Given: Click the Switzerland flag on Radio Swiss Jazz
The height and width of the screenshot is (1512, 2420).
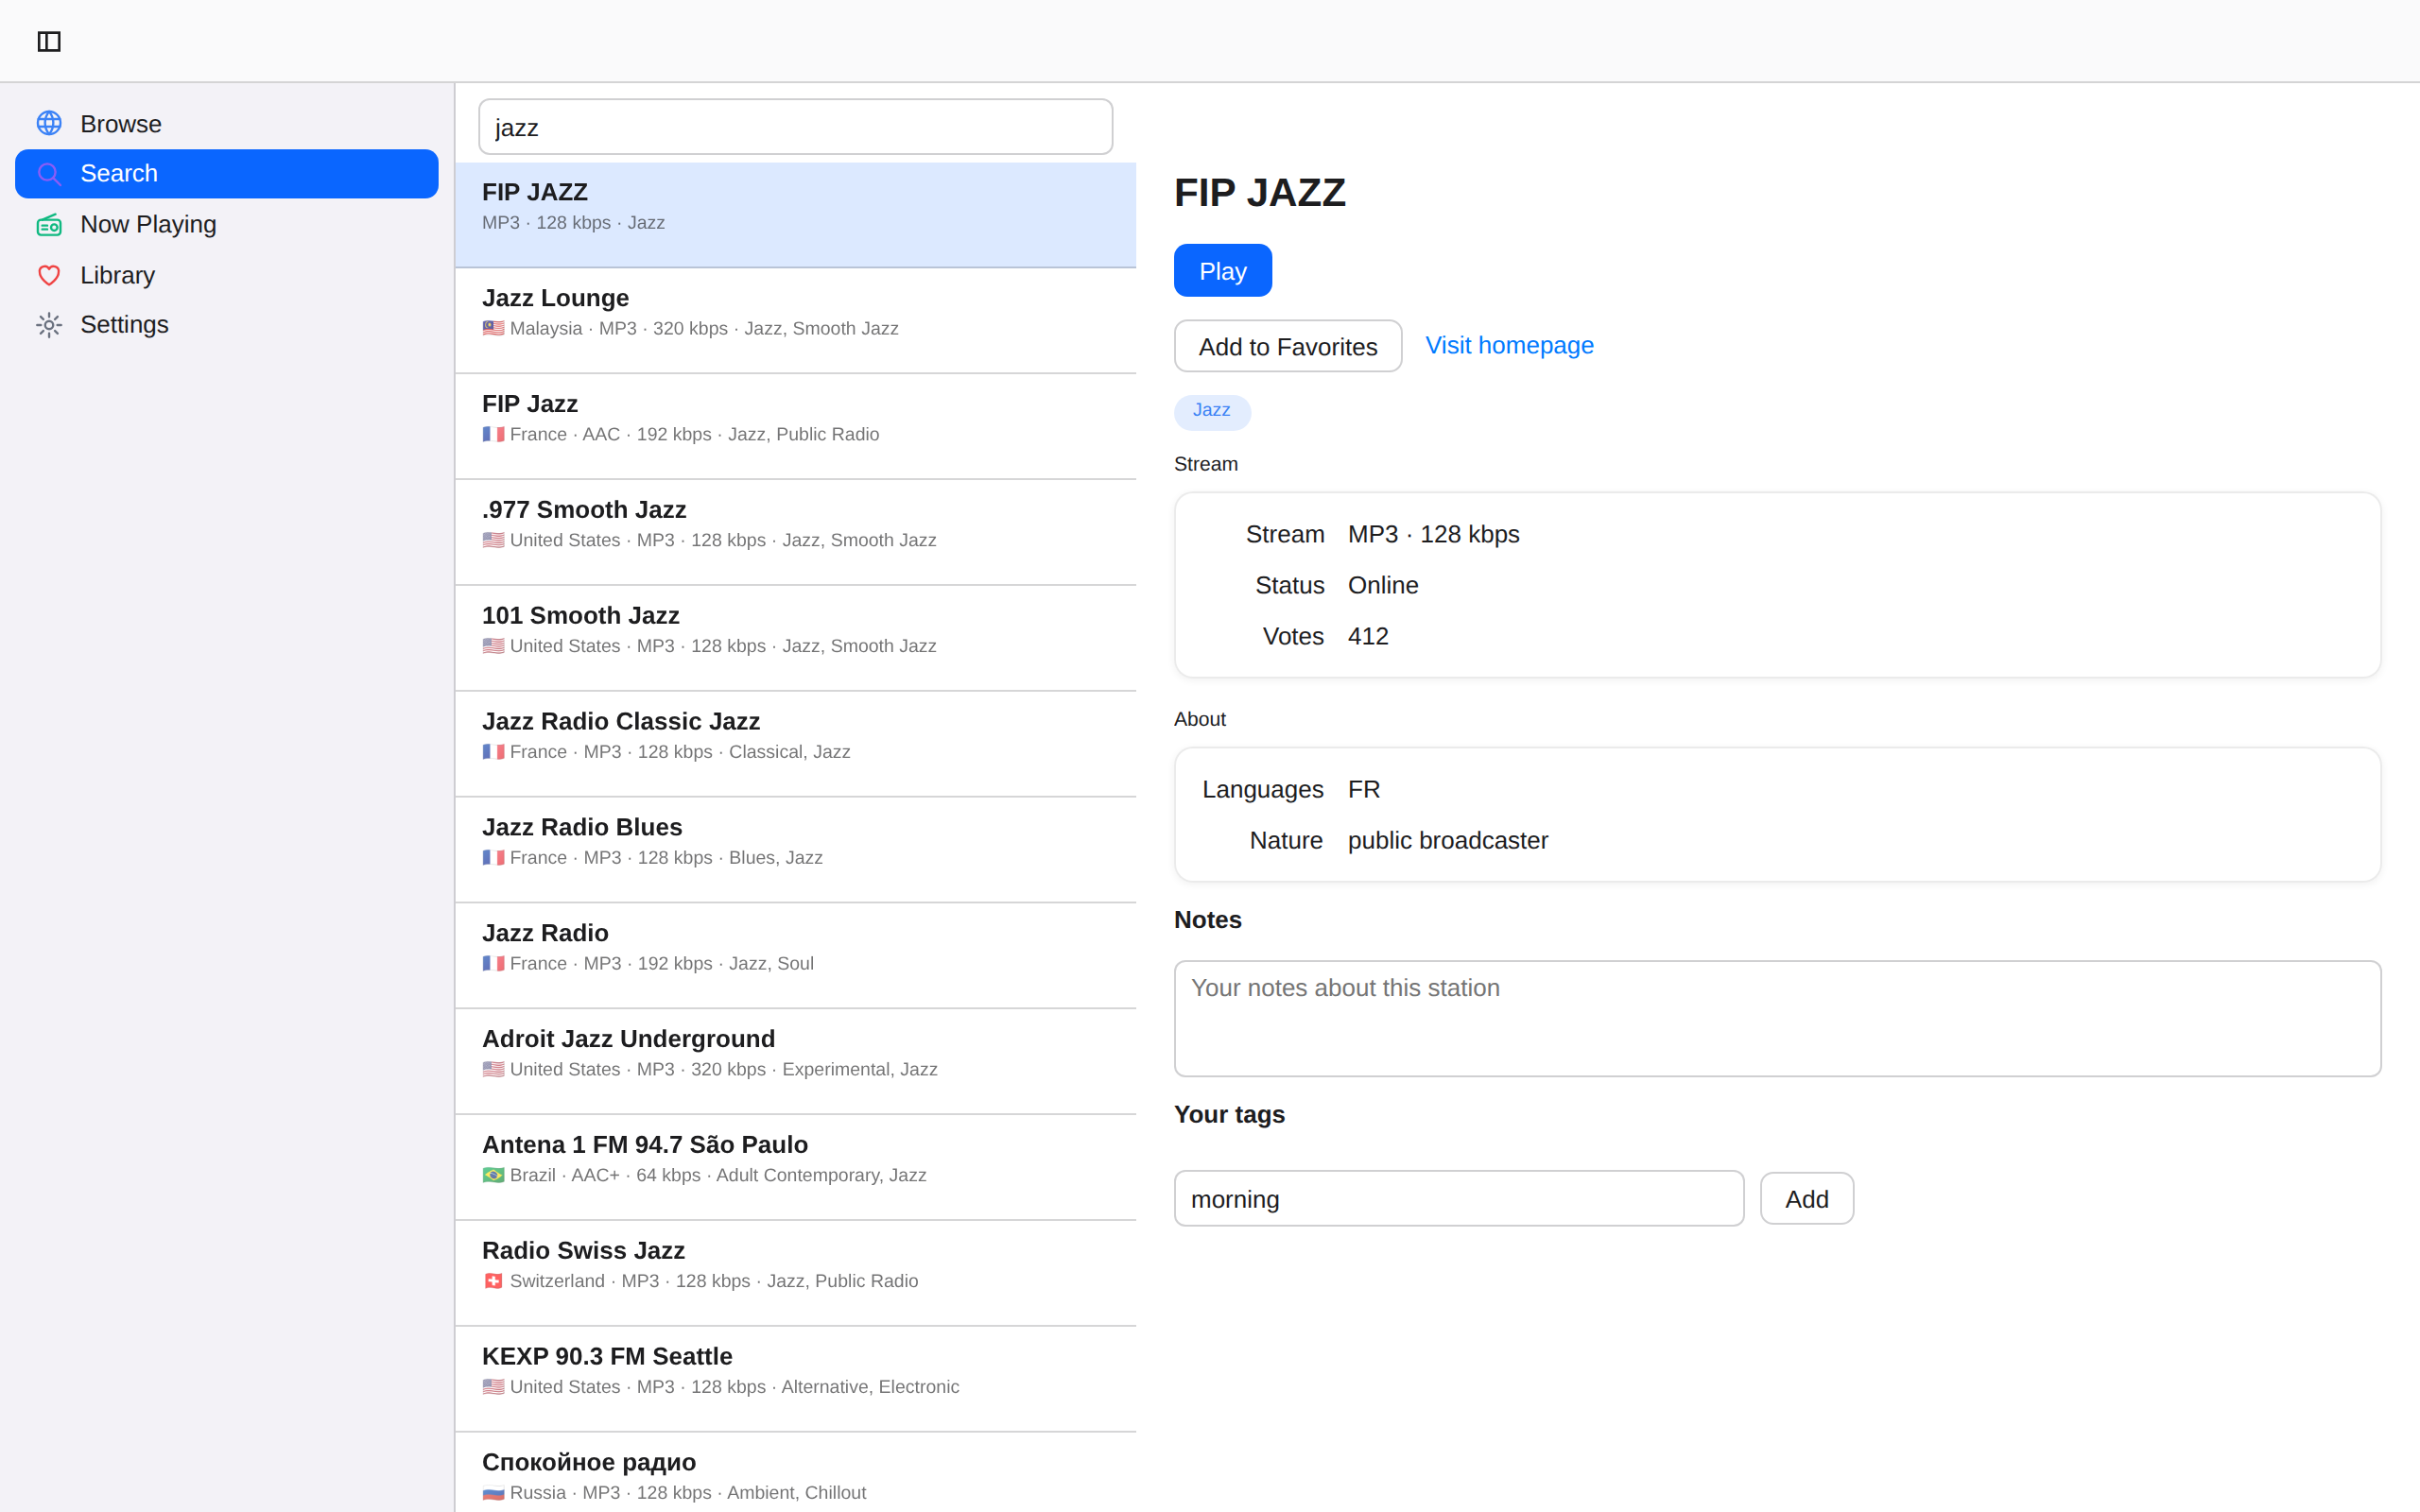Looking at the screenshot, I should 493,1281.
